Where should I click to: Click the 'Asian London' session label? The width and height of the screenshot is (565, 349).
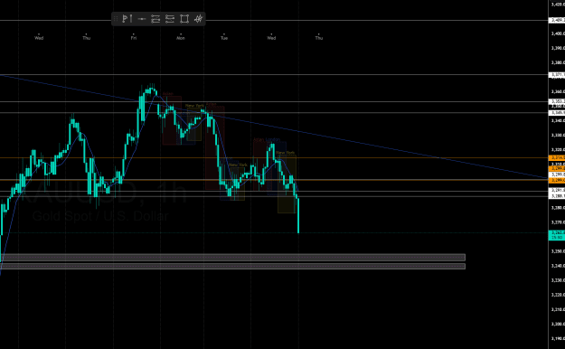point(267,140)
